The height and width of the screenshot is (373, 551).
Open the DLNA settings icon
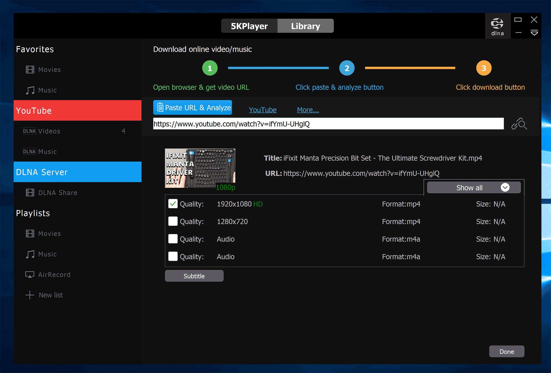(498, 26)
